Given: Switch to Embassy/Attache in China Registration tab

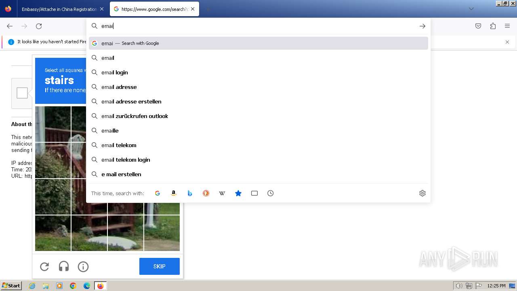Looking at the screenshot, I should [59, 9].
